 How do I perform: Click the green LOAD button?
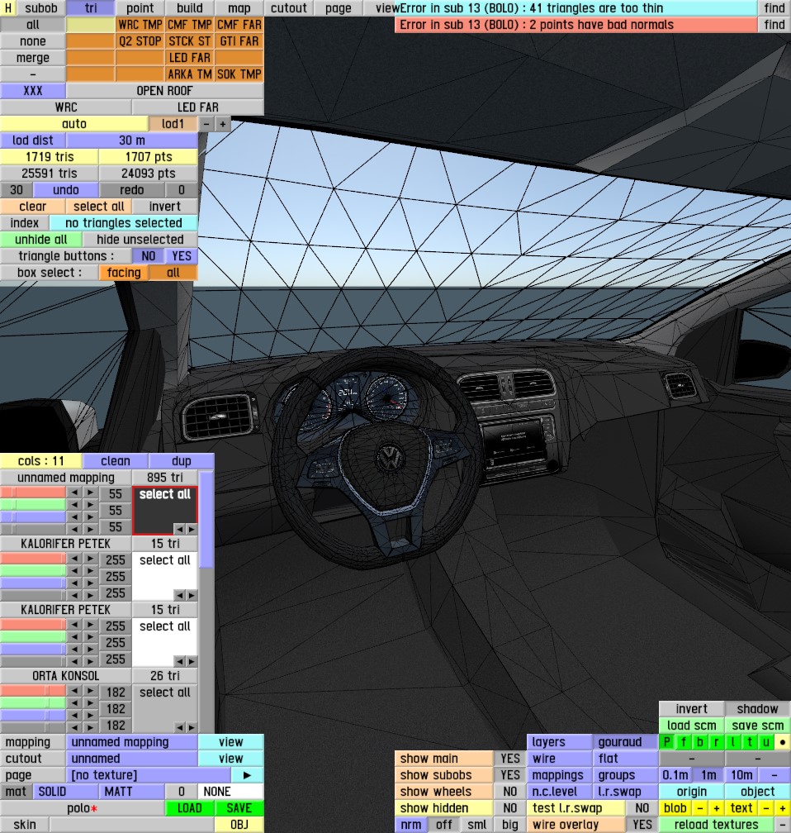(x=190, y=808)
